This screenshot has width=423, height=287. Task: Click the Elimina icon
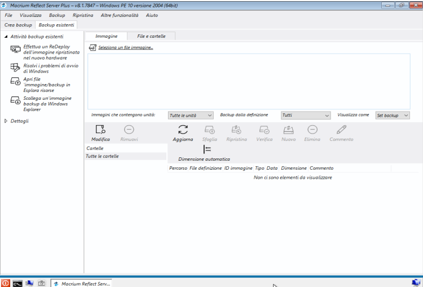312,130
